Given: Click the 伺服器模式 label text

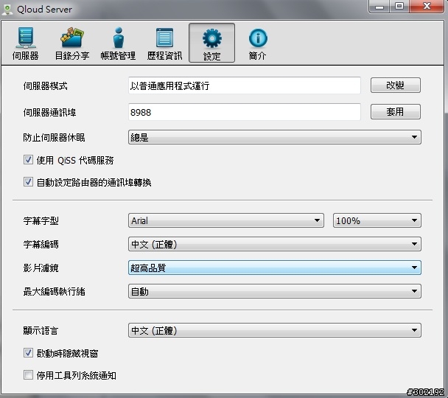Looking at the screenshot, I should pos(45,85).
